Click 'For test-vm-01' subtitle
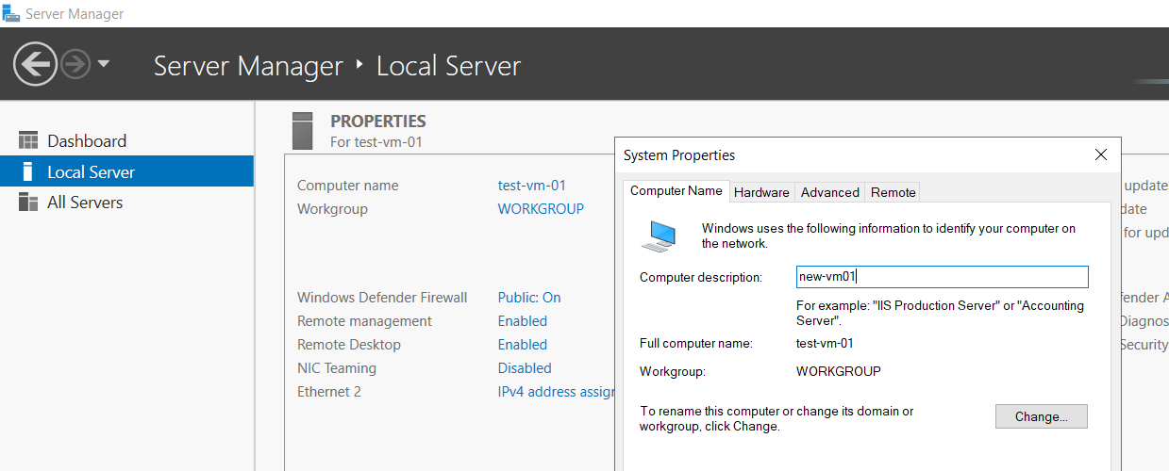 click(376, 142)
